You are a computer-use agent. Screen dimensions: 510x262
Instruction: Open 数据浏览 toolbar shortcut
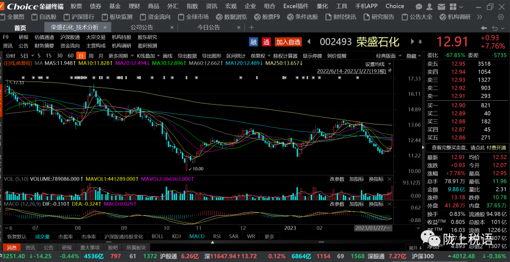[231, 17]
